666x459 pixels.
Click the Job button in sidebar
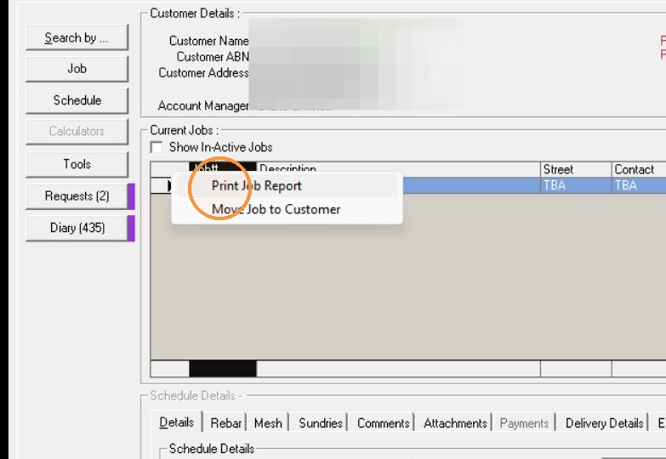coord(77,69)
